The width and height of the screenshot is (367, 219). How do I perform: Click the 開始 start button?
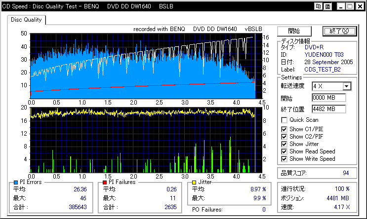[x=294, y=31]
